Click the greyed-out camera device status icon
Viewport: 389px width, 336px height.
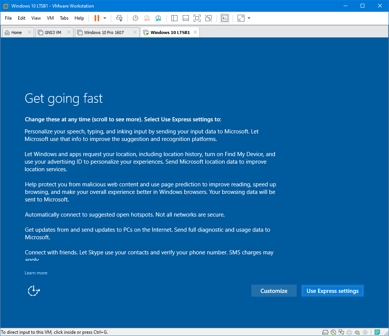coord(365,332)
